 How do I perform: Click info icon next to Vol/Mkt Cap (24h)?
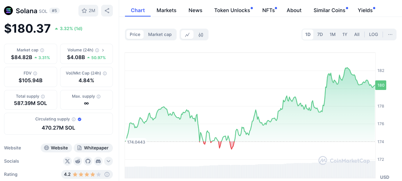click(105, 73)
